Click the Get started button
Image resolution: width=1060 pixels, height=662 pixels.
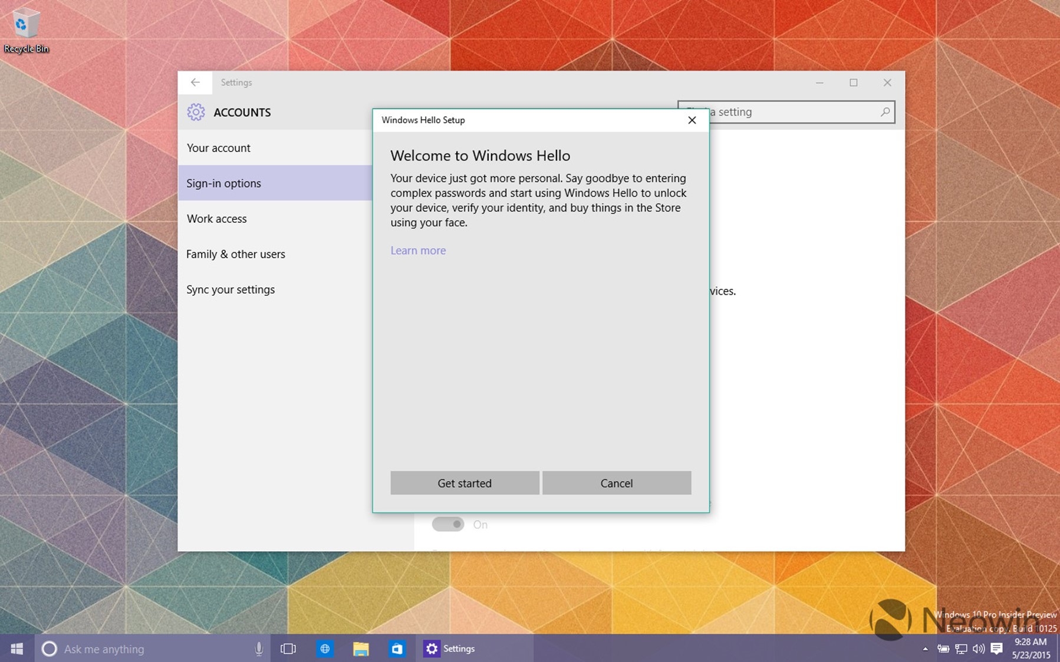coord(465,483)
